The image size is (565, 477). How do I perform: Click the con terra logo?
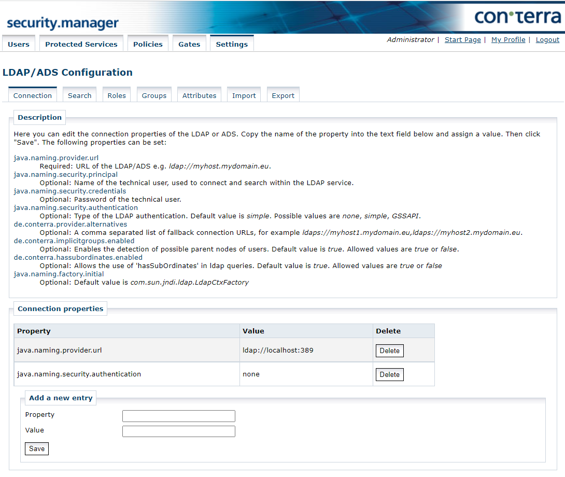coord(520,17)
